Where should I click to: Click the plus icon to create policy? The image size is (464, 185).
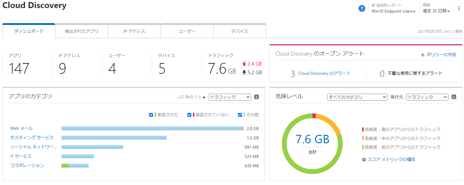[x=423, y=55]
